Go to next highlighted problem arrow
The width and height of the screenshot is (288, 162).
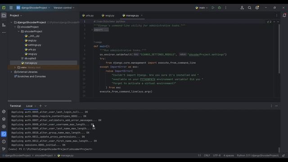point(278,22)
